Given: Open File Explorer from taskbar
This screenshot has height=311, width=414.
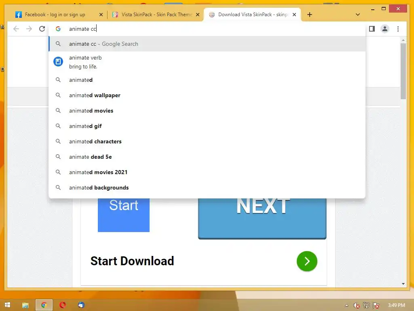Looking at the screenshot, I should tap(25, 305).
